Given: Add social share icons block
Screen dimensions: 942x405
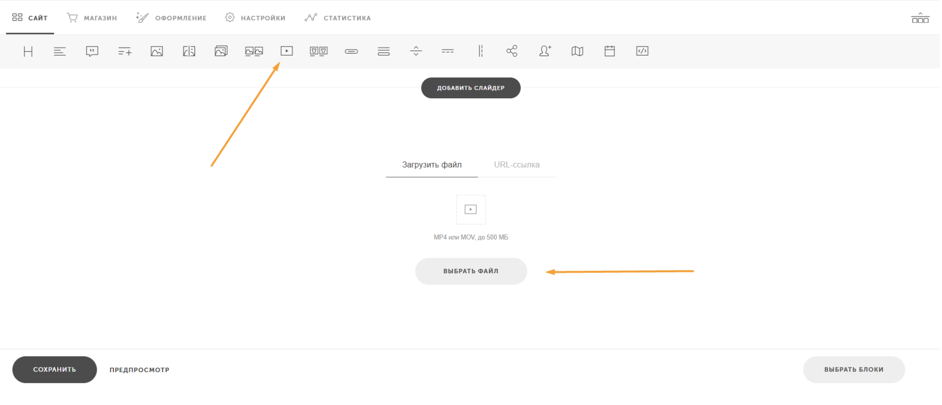Looking at the screenshot, I should pyautogui.click(x=512, y=51).
